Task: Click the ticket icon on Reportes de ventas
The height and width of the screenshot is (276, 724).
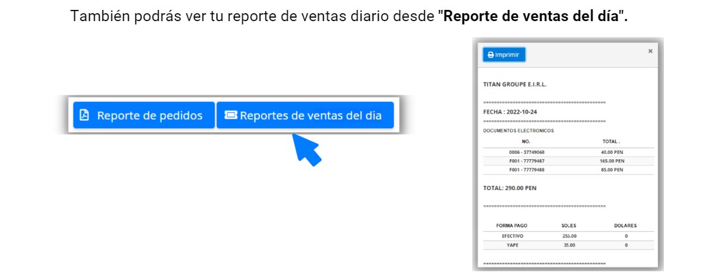Action: click(x=231, y=115)
